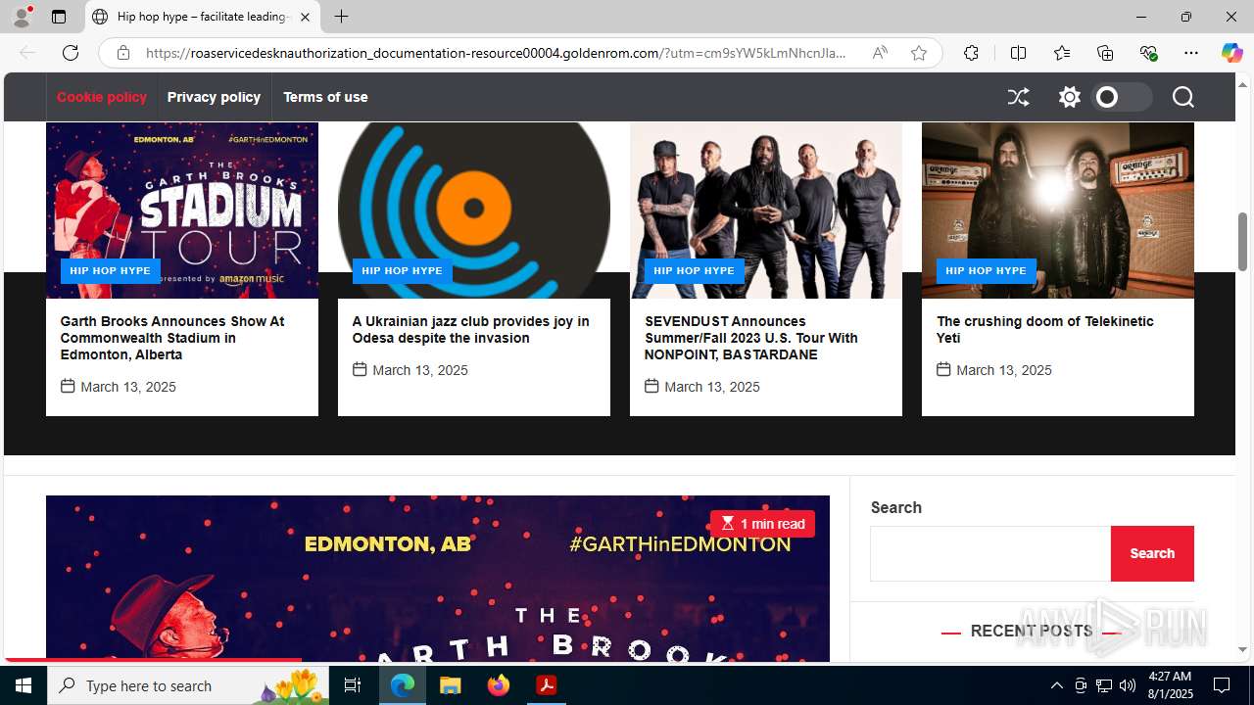Open SEVENDUST Announces Tour article link

coord(751,338)
